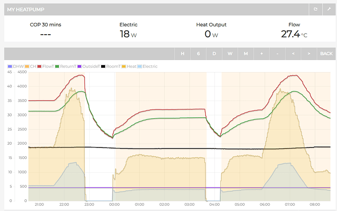Viewport: 337px width, 211px height.
Task: Click the 00:00 time axis label
Action: pos(114,204)
